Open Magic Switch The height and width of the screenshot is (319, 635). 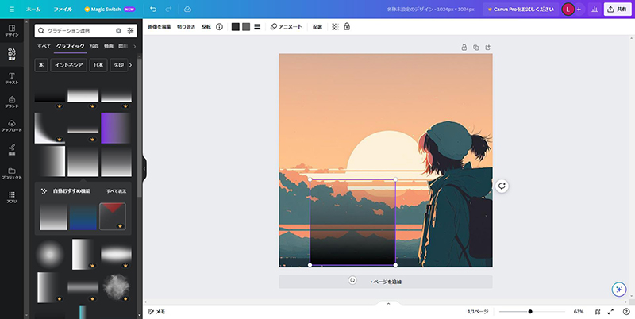pyautogui.click(x=110, y=9)
